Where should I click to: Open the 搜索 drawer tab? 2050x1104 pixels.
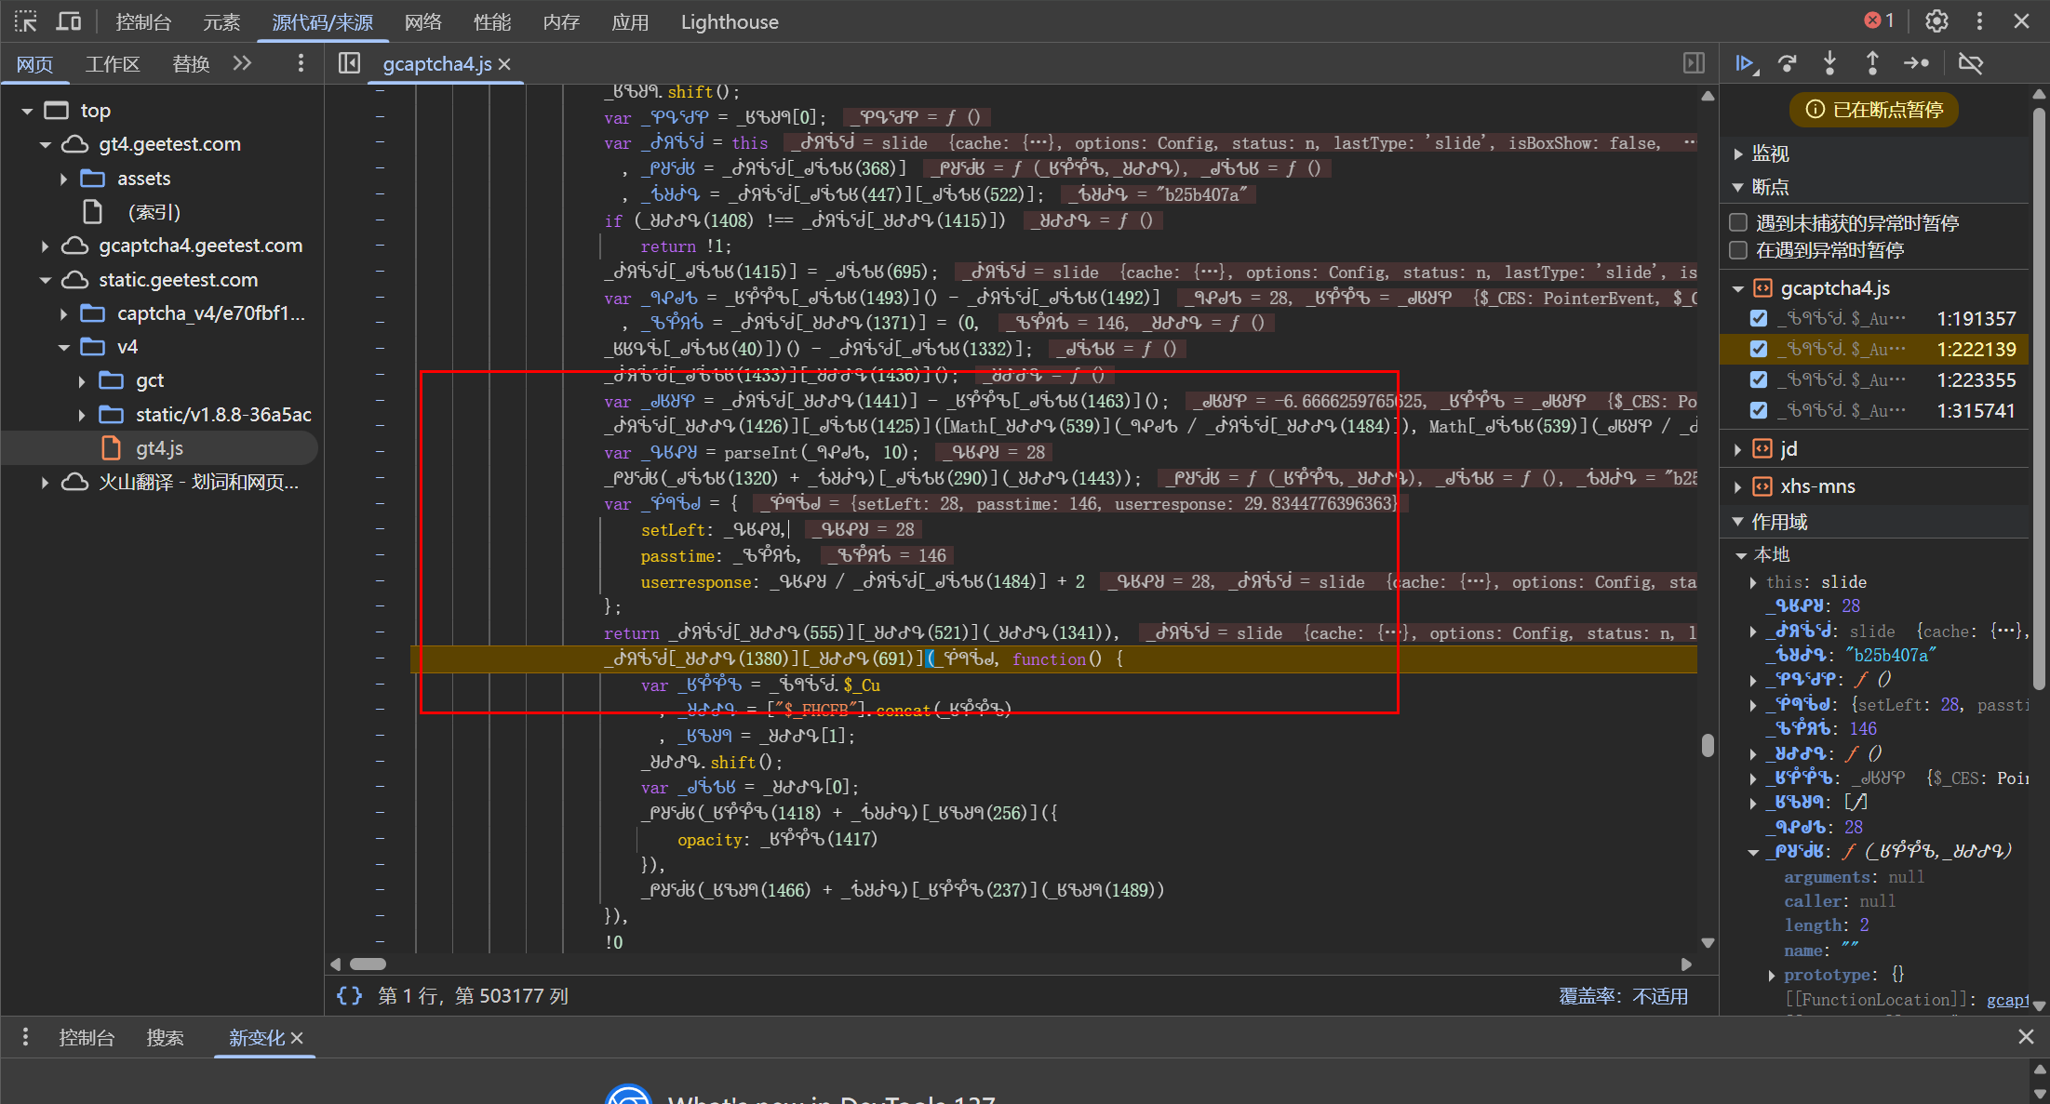pyautogui.click(x=165, y=1037)
